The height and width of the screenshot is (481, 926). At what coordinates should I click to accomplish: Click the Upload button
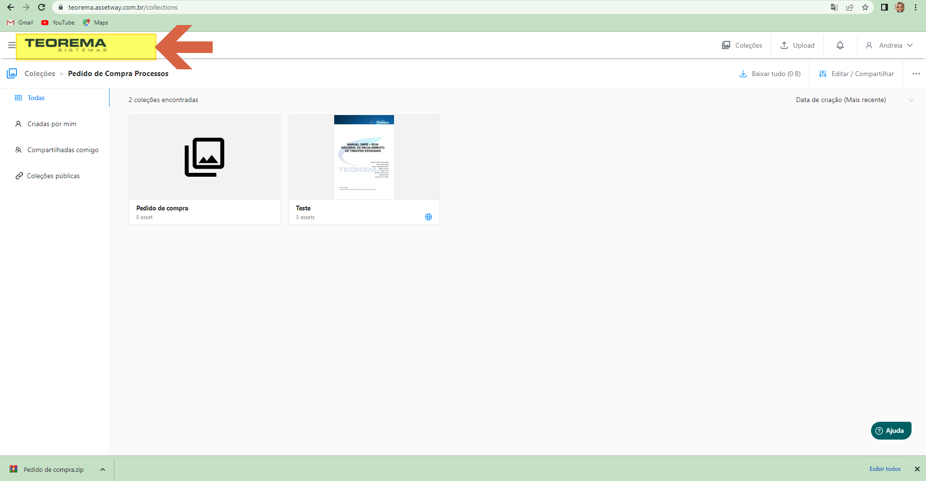click(x=798, y=45)
